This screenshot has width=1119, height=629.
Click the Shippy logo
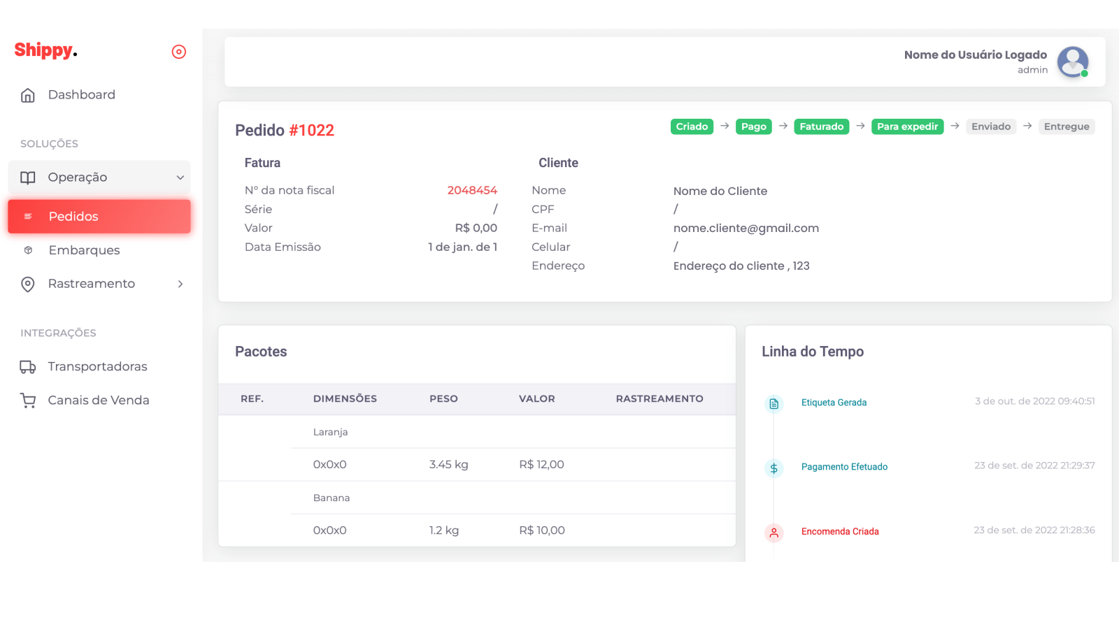45,50
